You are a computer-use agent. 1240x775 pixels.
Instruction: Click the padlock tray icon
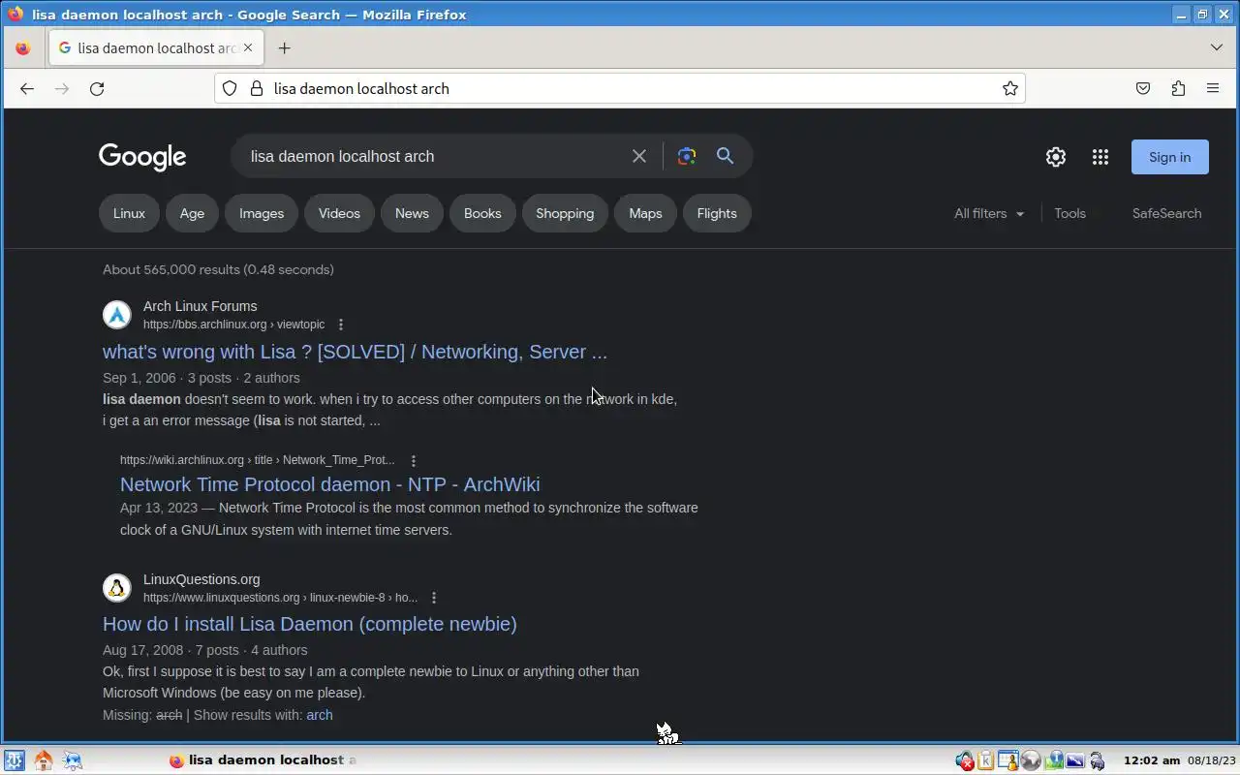[1098, 760]
